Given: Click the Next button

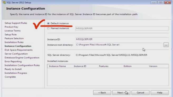Looking at the screenshot, I should (121, 93).
